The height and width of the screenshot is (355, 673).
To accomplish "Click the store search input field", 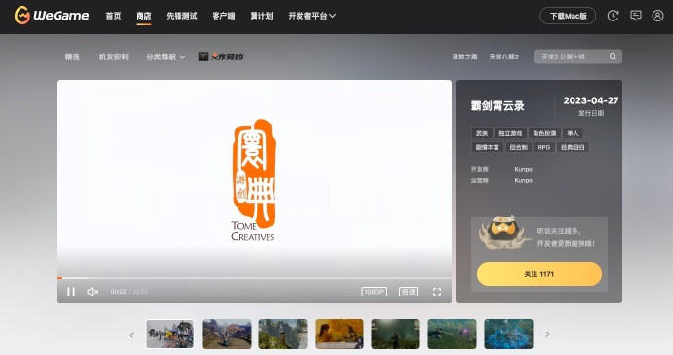I will [578, 57].
